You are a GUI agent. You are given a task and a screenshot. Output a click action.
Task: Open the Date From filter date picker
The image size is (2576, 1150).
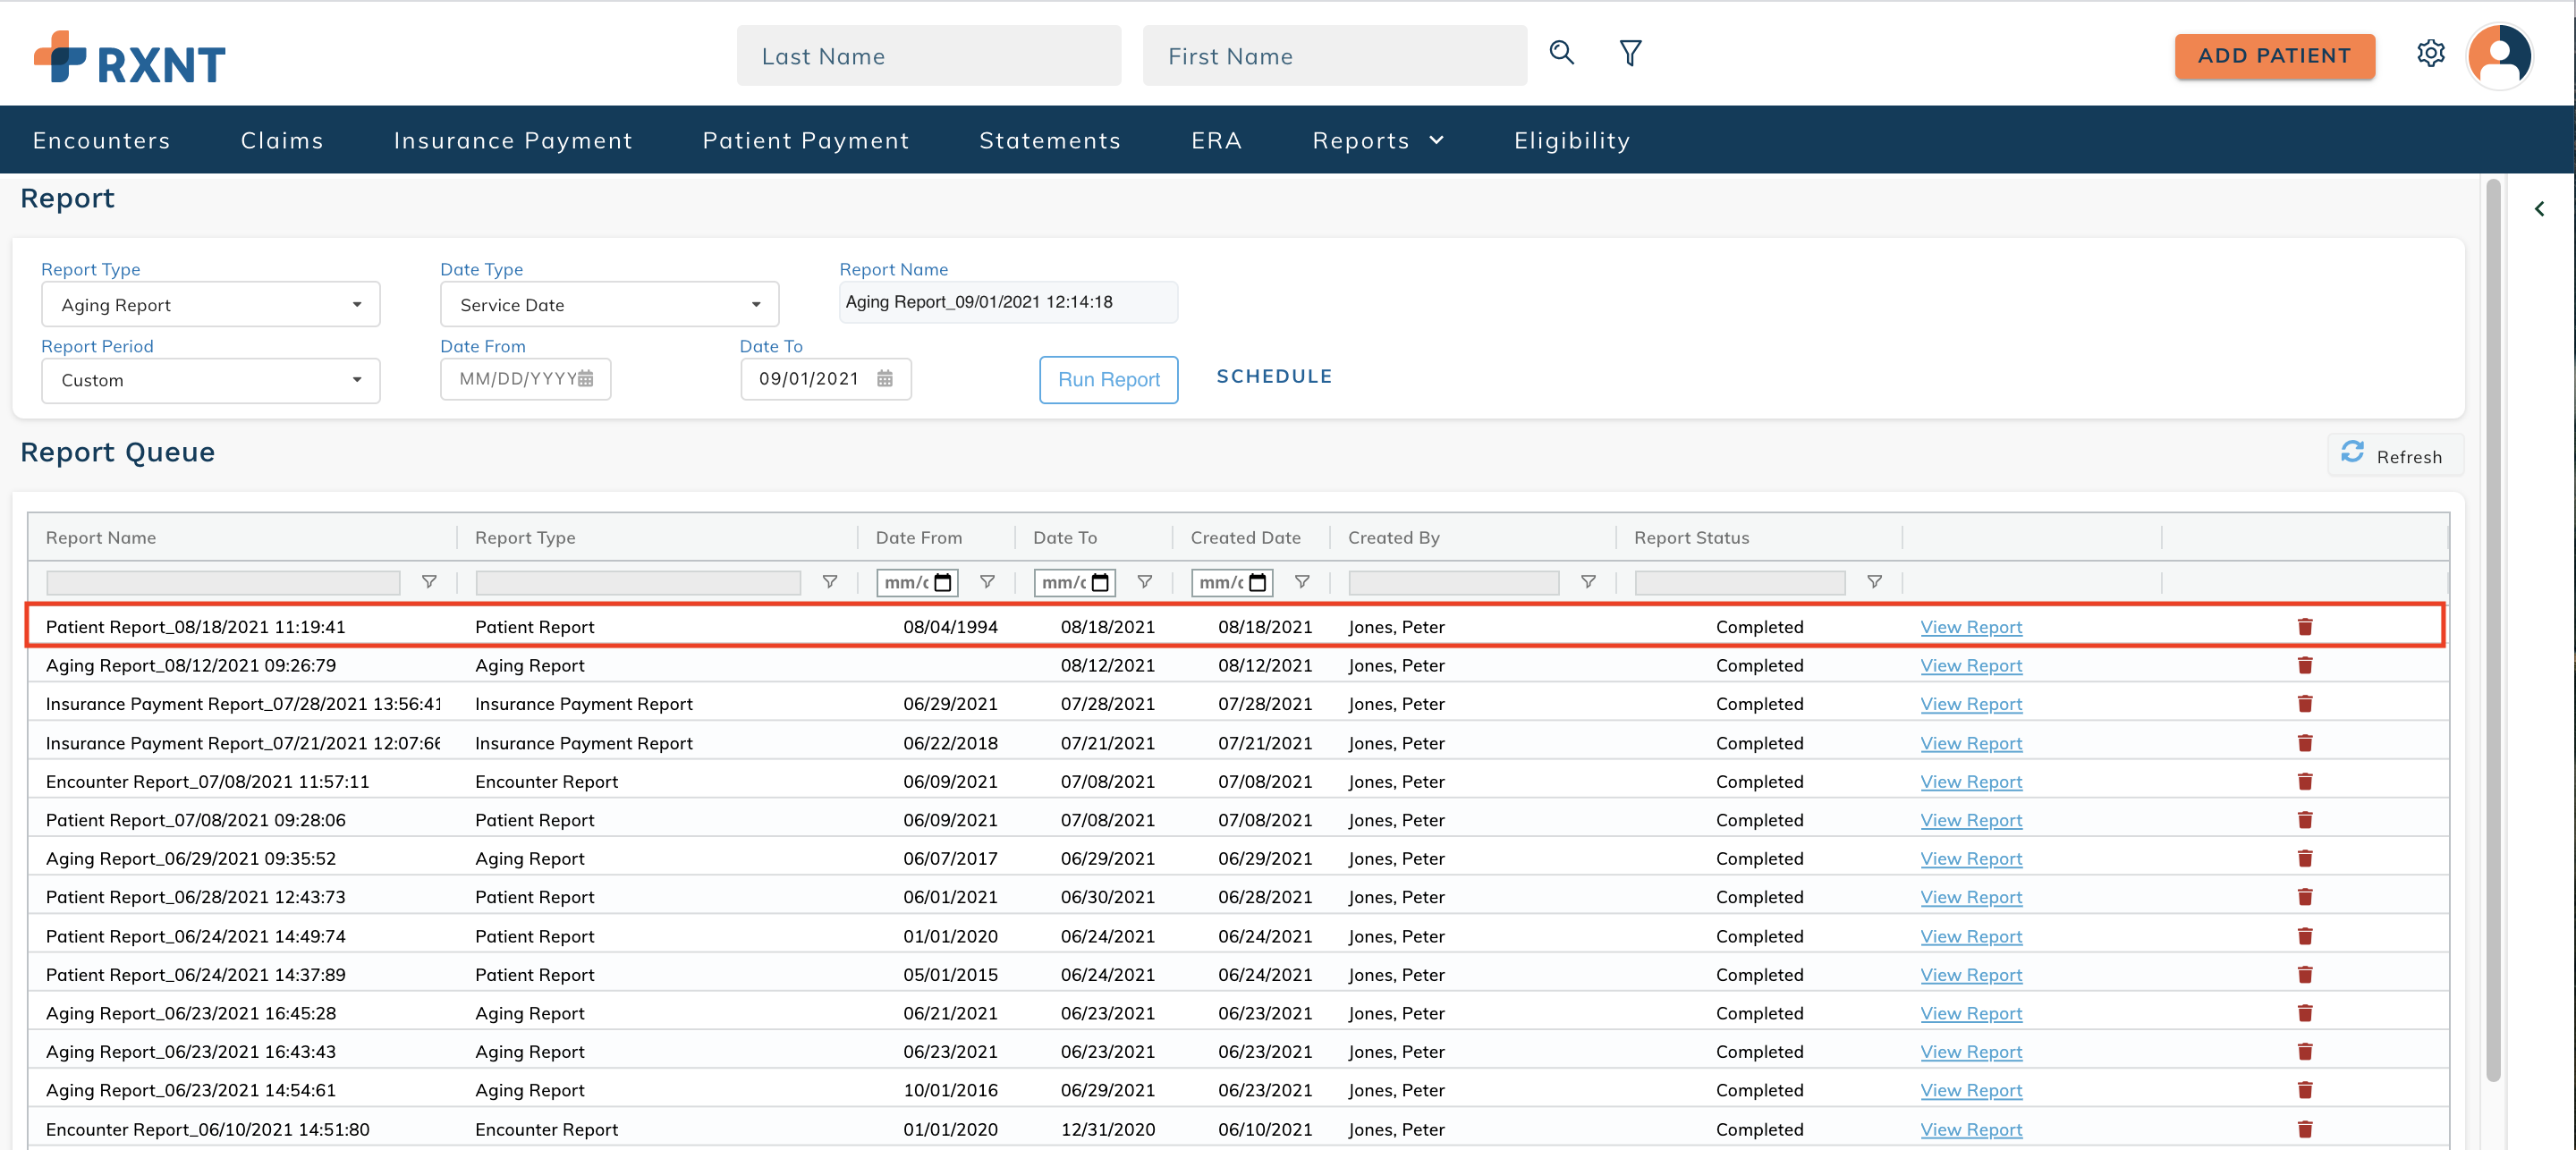click(x=942, y=582)
